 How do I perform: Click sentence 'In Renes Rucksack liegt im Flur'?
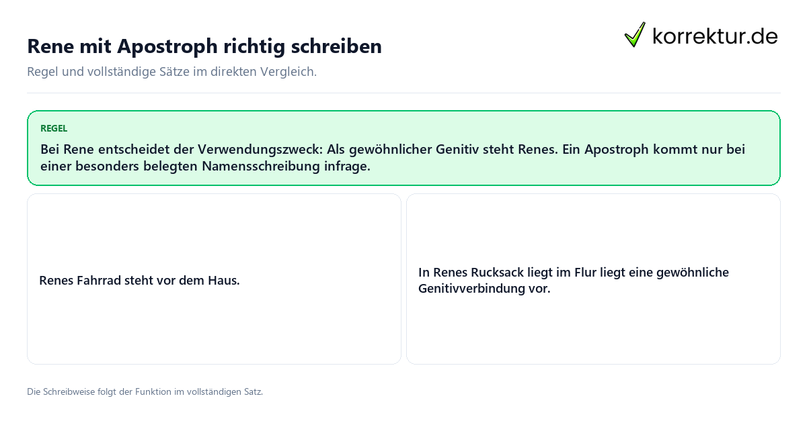(x=574, y=281)
